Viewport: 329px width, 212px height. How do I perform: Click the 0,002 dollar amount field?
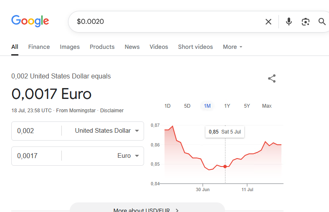coord(36,131)
